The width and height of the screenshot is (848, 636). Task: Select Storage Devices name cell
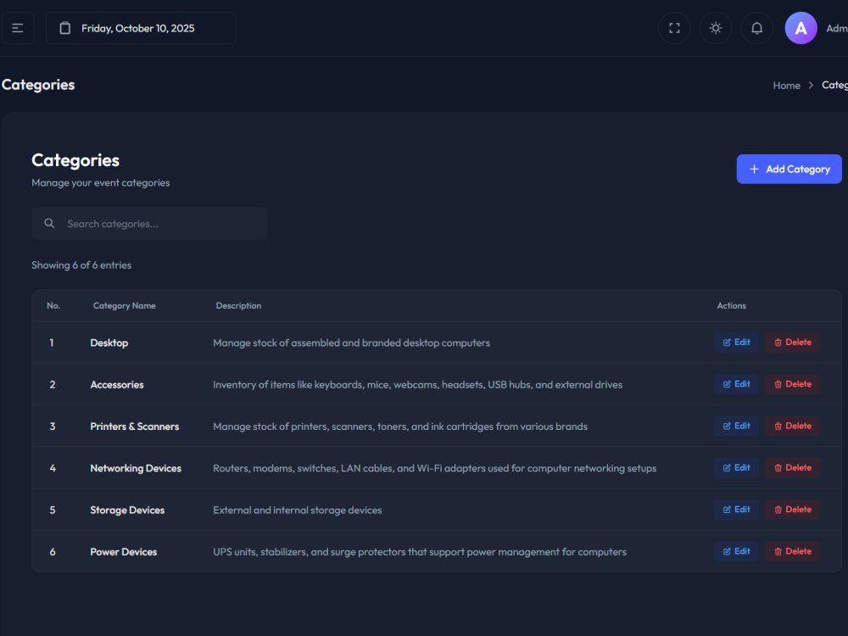127,510
